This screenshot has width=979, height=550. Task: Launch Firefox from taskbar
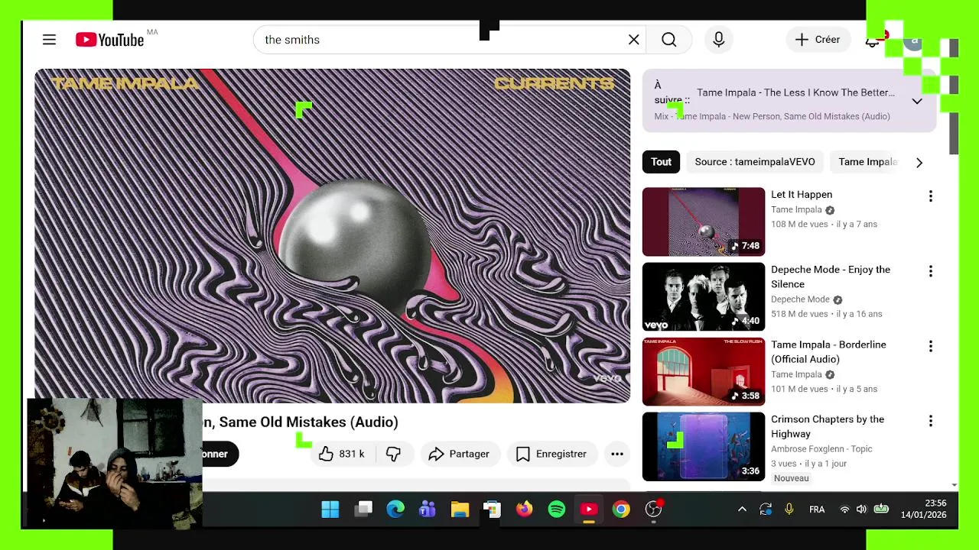524,510
